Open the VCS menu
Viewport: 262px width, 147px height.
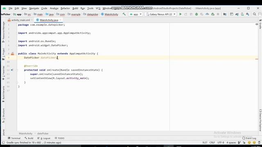98,8
